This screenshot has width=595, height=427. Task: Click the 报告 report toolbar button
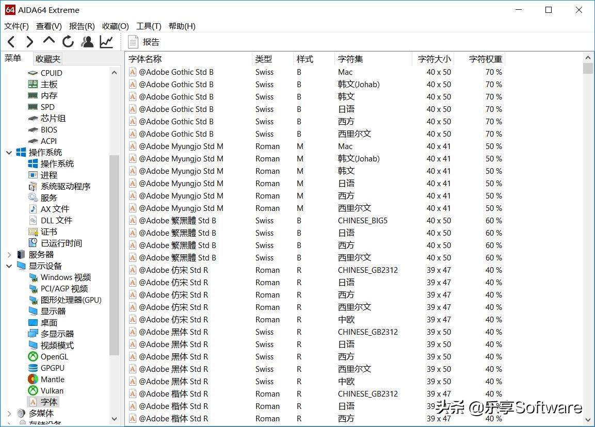tap(144, 42)
